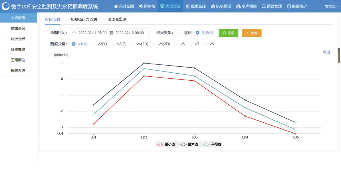Click the system logo circle icon

tap(6, 6)
